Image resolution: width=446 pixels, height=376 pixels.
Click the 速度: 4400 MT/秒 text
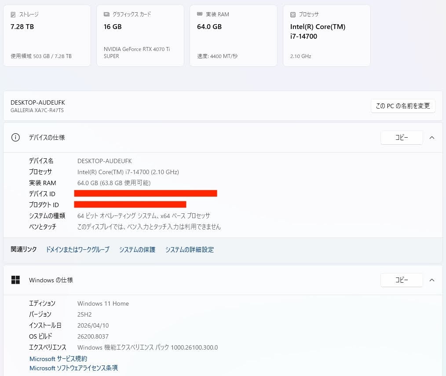[217, 56]
